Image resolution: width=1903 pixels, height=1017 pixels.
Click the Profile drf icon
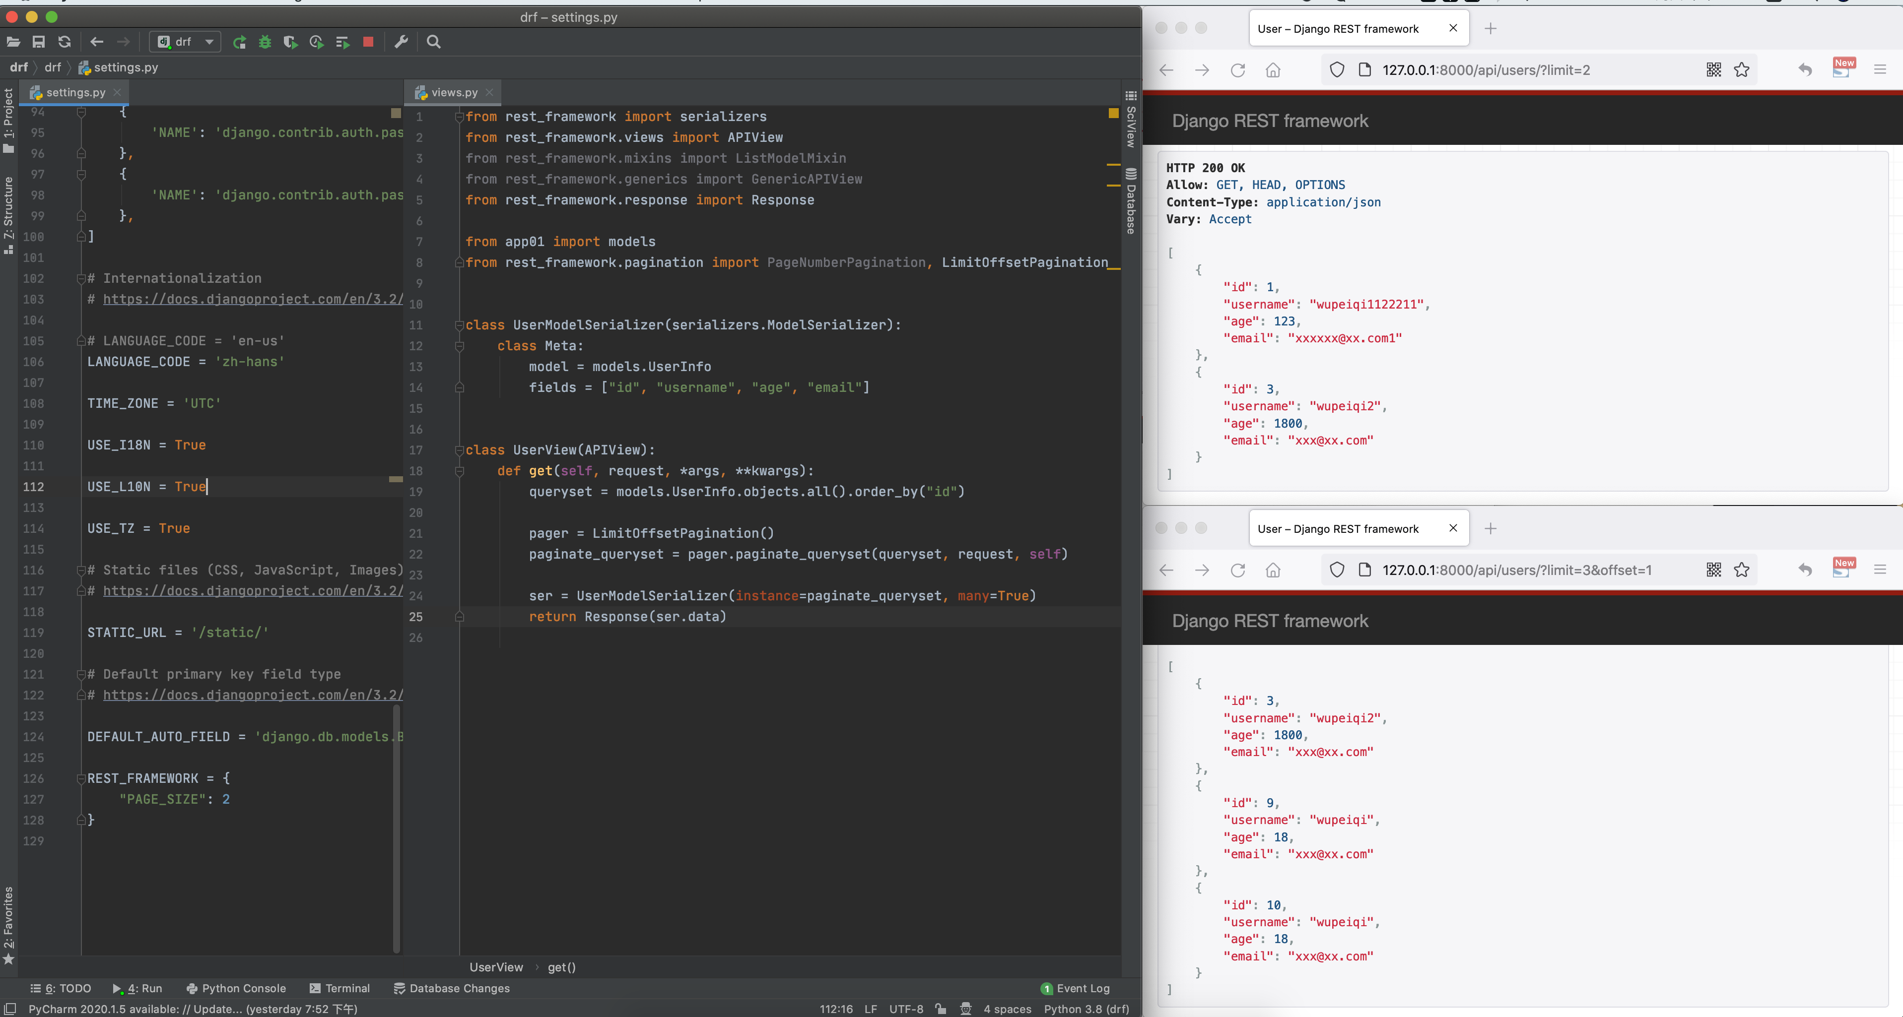(x=316, y=42)
